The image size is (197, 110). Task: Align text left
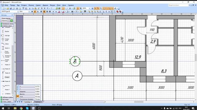coord(41,12)
